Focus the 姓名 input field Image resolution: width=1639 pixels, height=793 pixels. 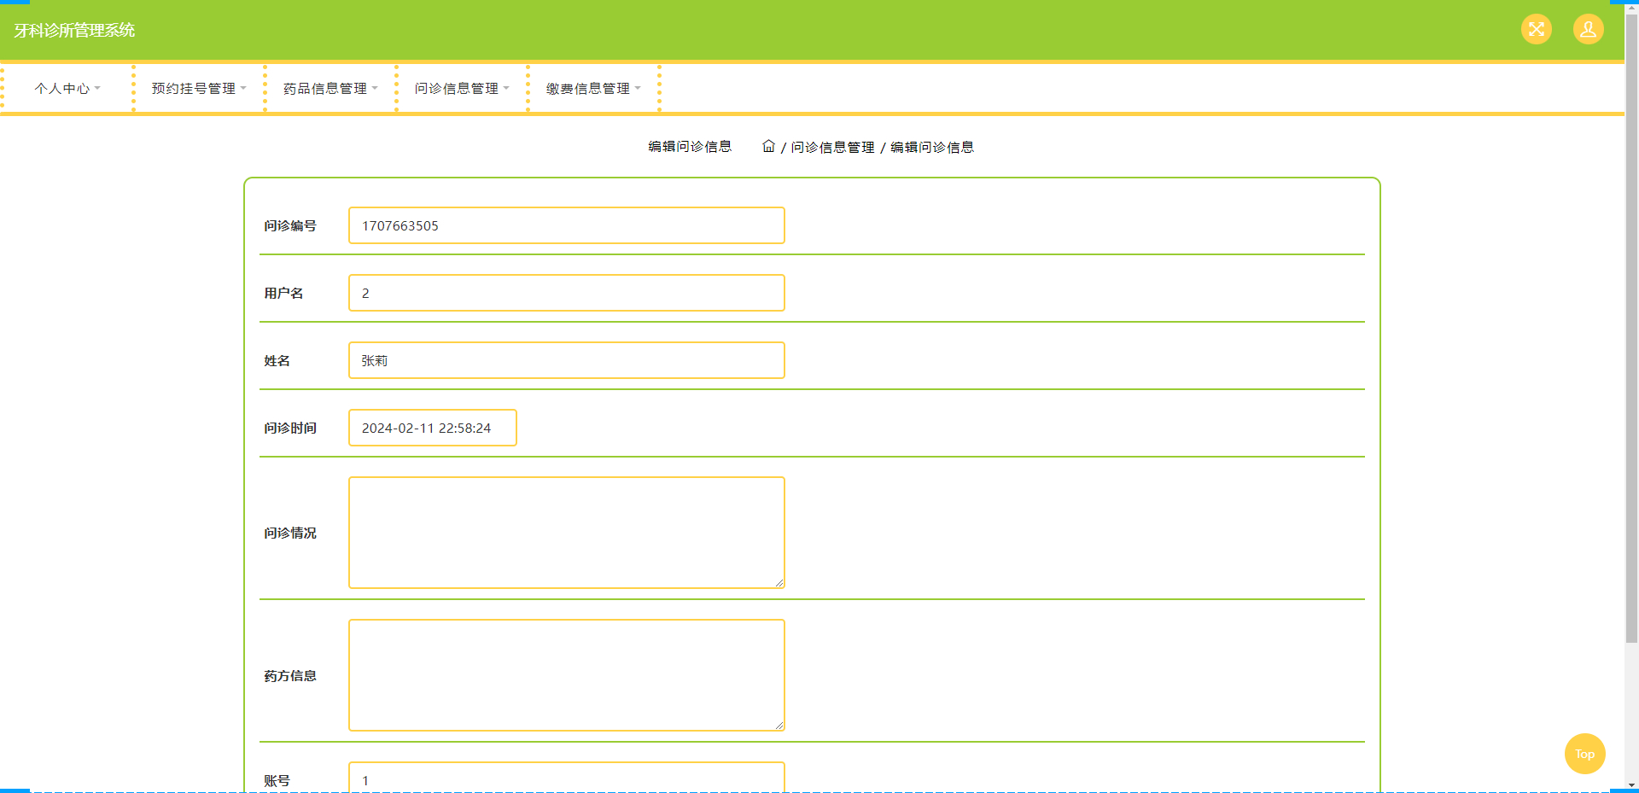(567, 360)
